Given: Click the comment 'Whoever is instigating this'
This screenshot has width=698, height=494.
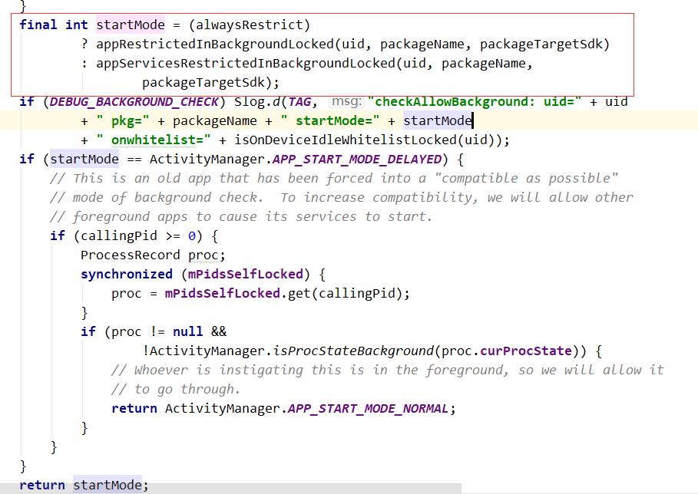Looking at the screenshot, I should coord(387,370).
